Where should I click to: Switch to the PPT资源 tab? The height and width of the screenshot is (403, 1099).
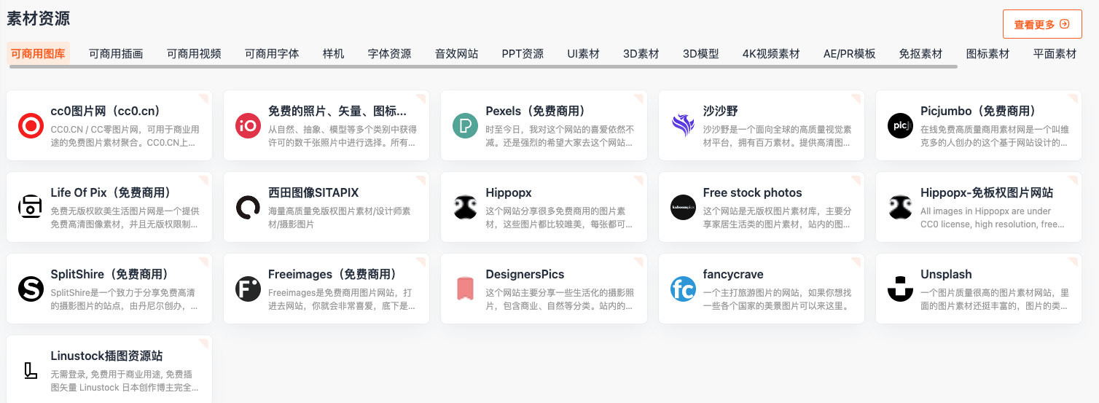pyautogui.click(x=523, y=53)
